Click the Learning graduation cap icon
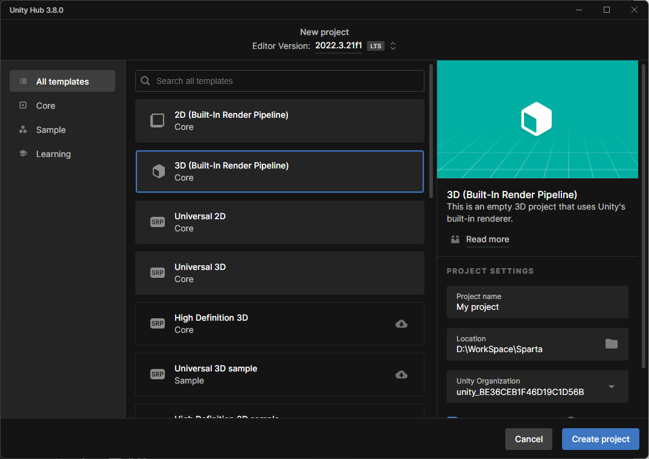Viewport: 649px width, 459px height. coord(23,153)
